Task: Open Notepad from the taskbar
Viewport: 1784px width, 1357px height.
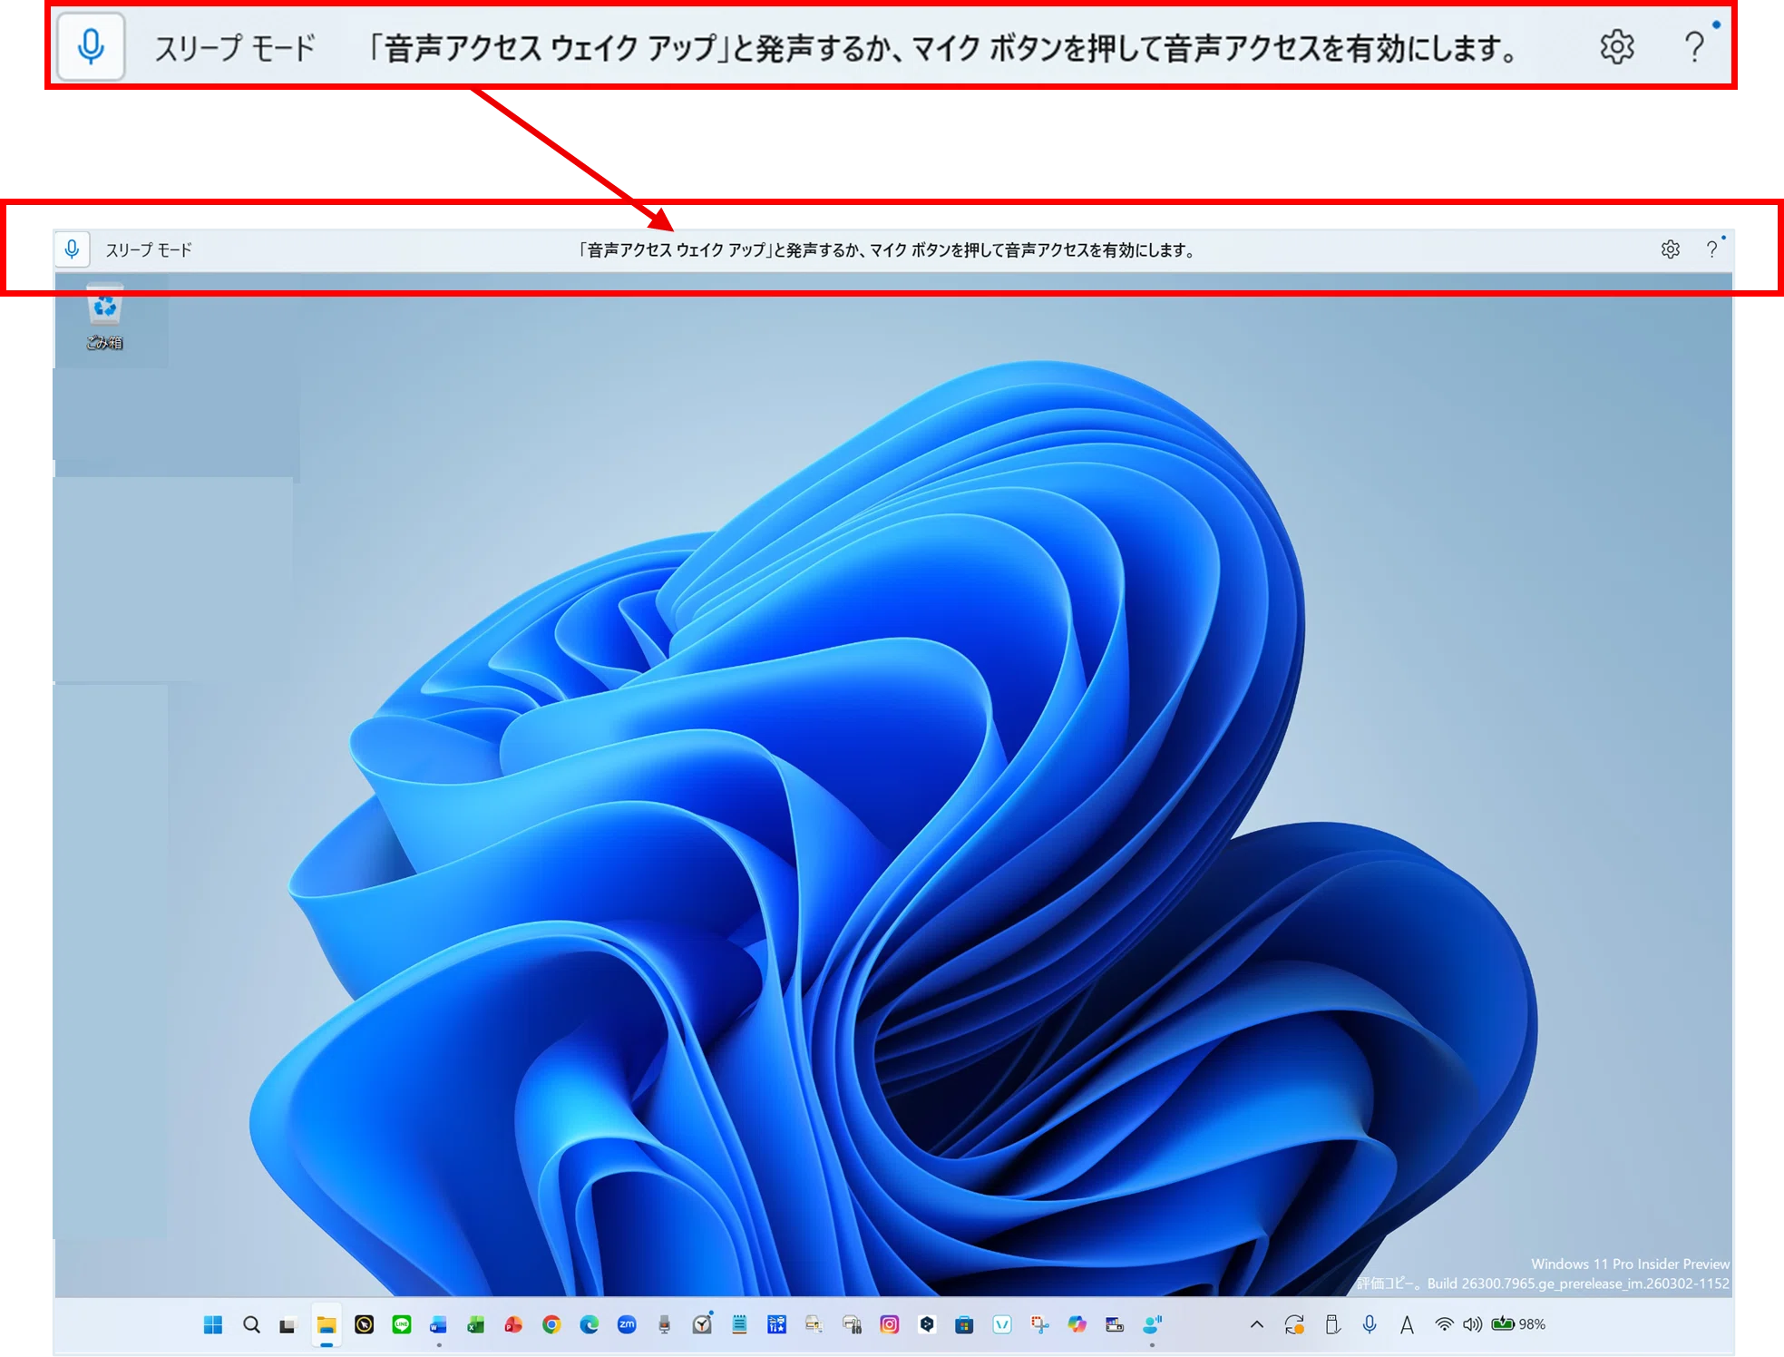Action: pos(740,1324)
